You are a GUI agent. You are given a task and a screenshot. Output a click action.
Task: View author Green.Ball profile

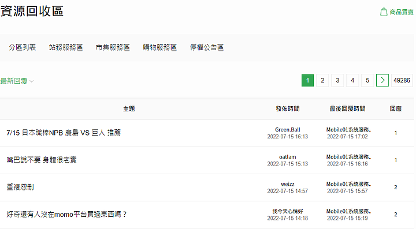click(288, 130)
